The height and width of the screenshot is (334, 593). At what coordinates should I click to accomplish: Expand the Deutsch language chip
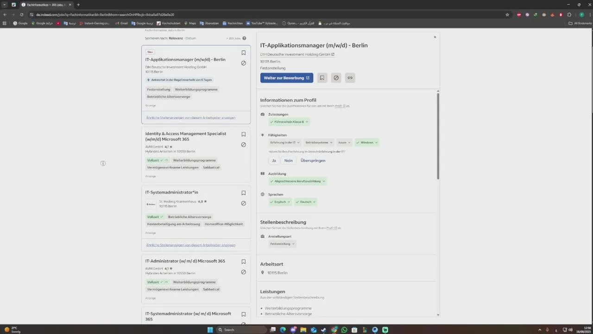pyautogui.click(x=306, y=202)
